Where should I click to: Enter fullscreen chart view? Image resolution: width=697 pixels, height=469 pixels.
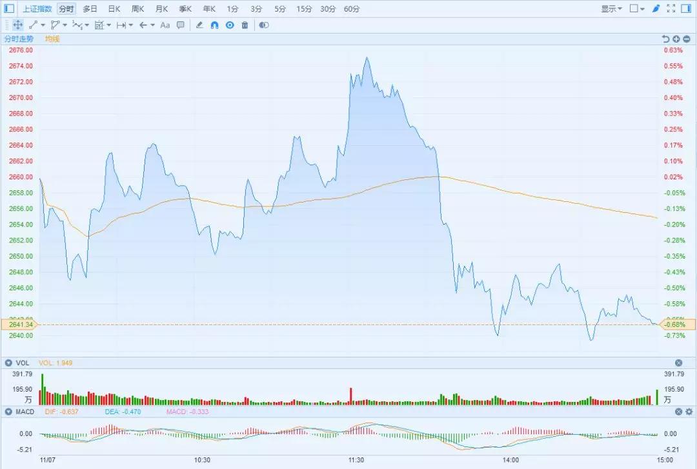point(671,8)
